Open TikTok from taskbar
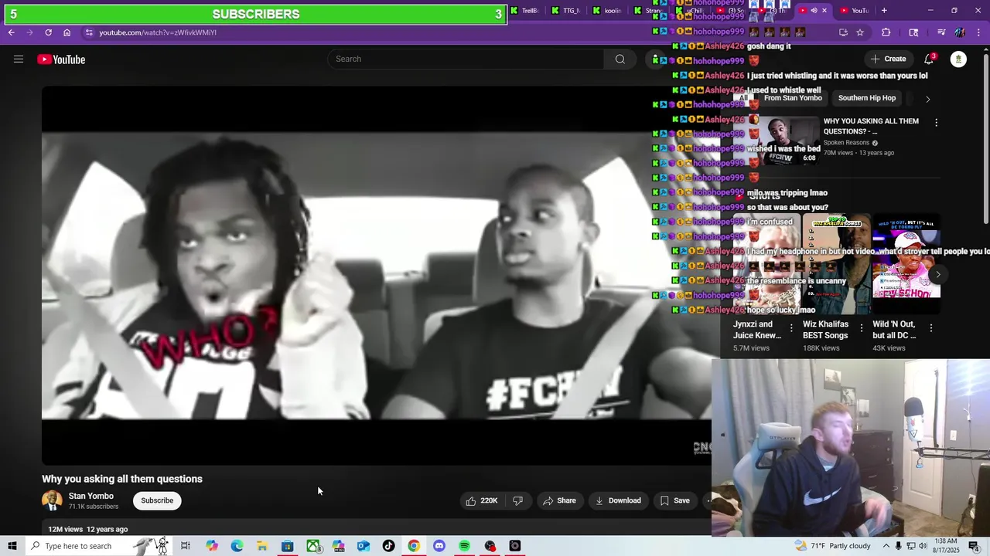This screenshot has height=556, width=990. point(388,546)
